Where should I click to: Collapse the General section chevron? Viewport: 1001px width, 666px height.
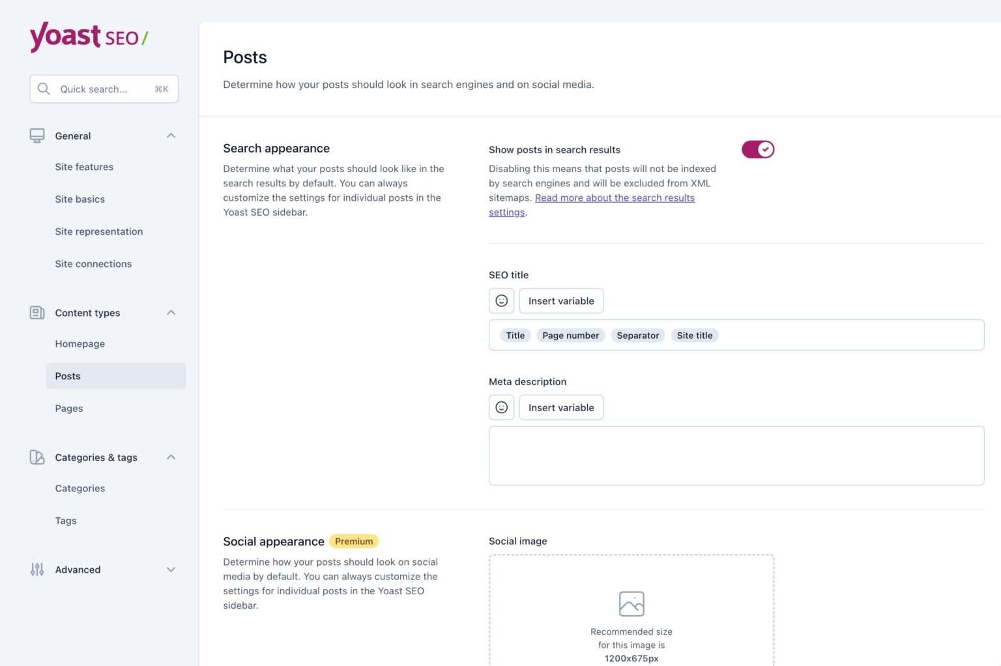[x=171, y=136]
